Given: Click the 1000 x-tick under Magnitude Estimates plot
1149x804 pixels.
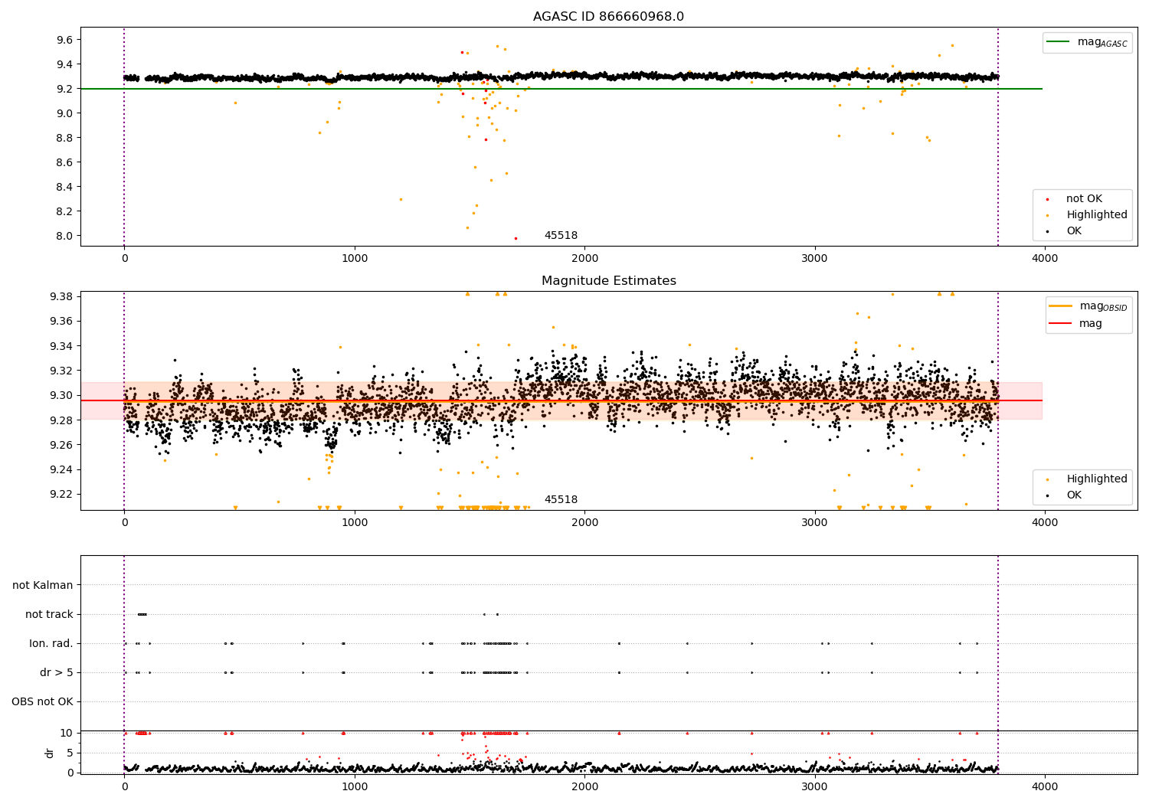Looking at the screenshot, I should pos(355,523).
